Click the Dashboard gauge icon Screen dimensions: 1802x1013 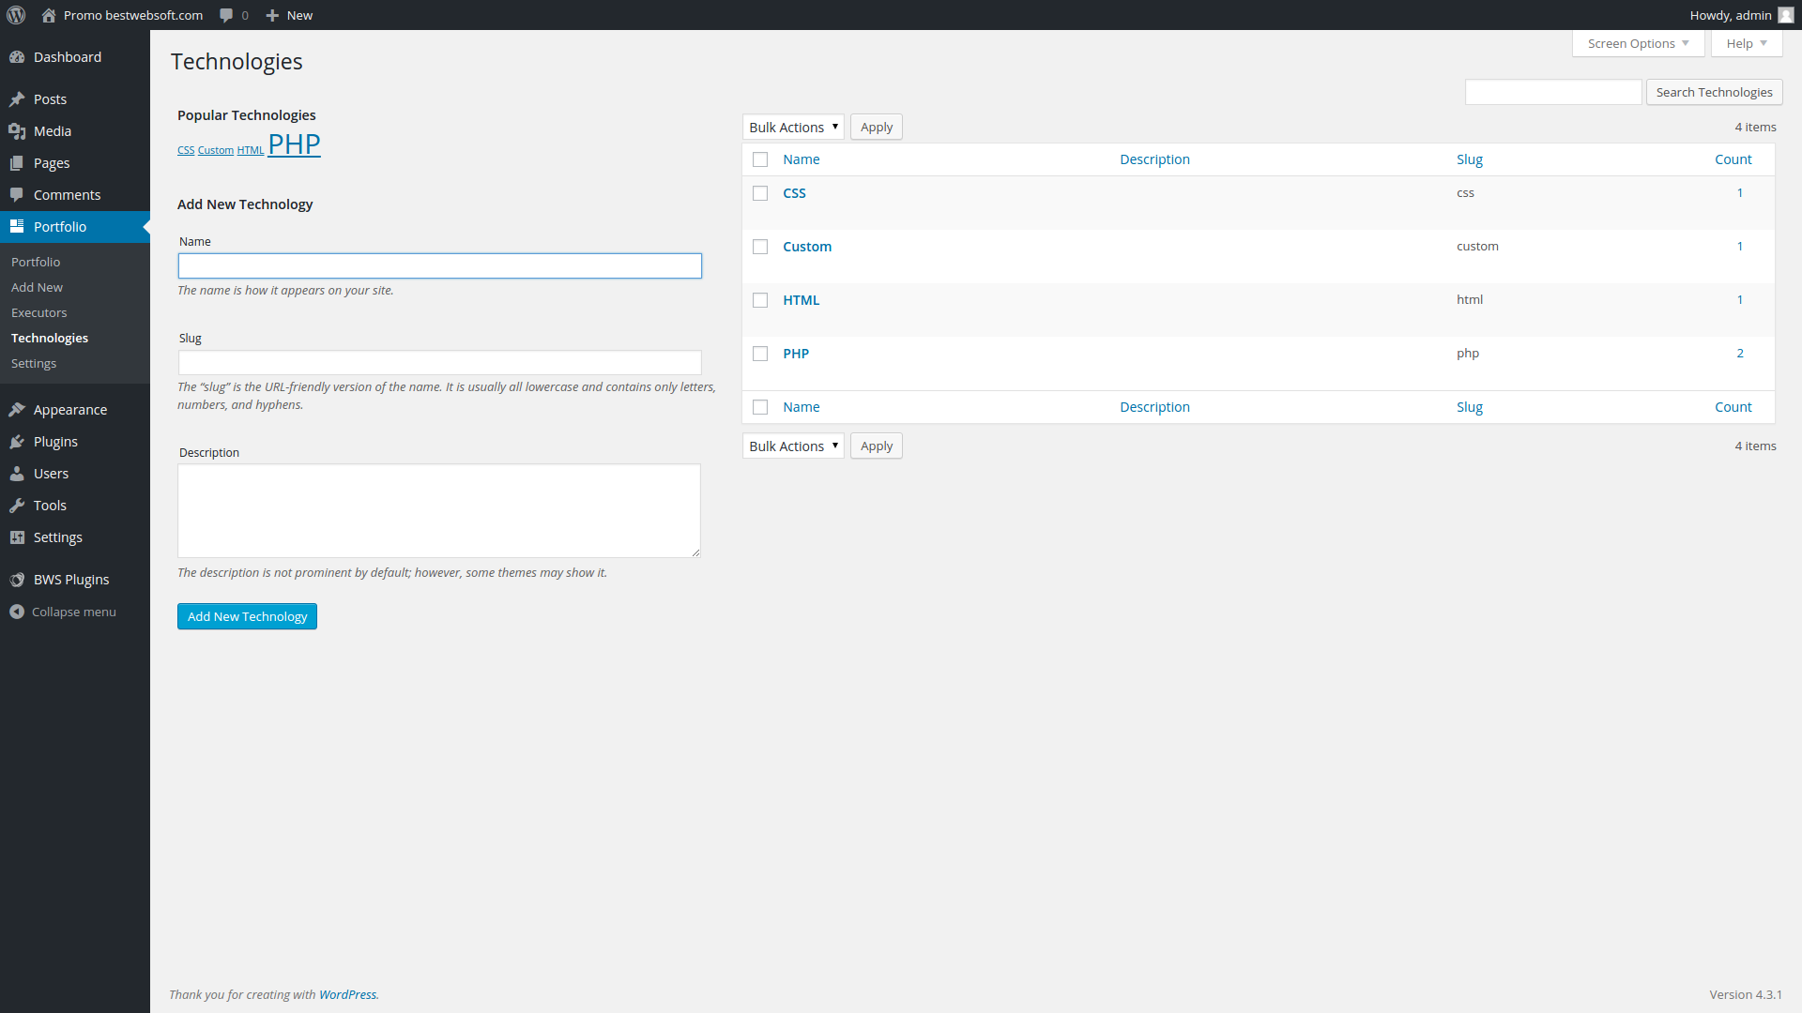pyautogui.click(x=17, y=57)
